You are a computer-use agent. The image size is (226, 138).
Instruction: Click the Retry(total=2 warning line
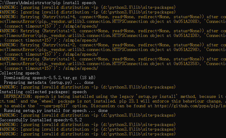click(113, 45)
